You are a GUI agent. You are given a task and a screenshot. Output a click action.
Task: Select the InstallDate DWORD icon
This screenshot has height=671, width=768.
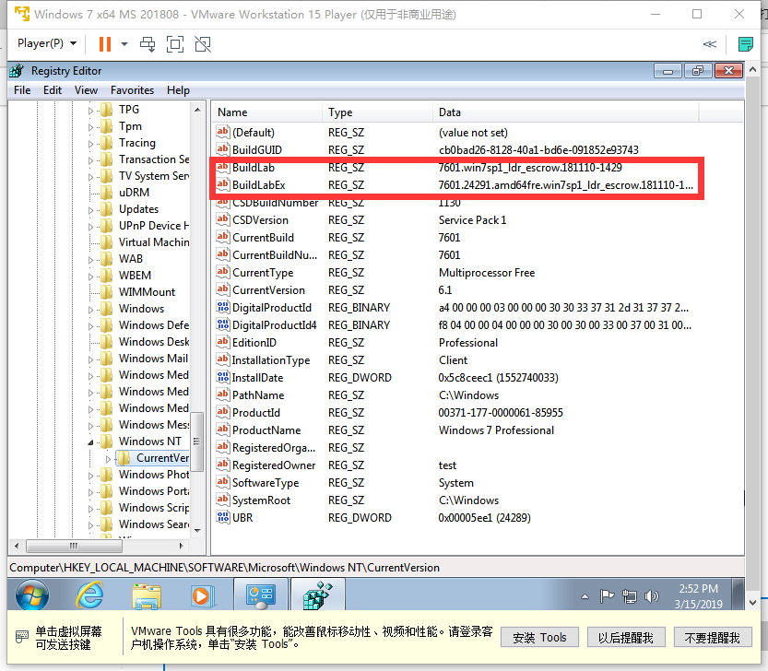click(x=223, y=377)
